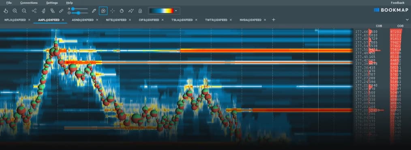Screen dimensions: 411x150
Task: Switch to the CIFS@DXFEED tab
Action: (x=149, y=20)
